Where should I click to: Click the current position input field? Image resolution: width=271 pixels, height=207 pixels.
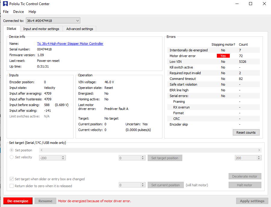pyautogui.click(x=130, y=185)
